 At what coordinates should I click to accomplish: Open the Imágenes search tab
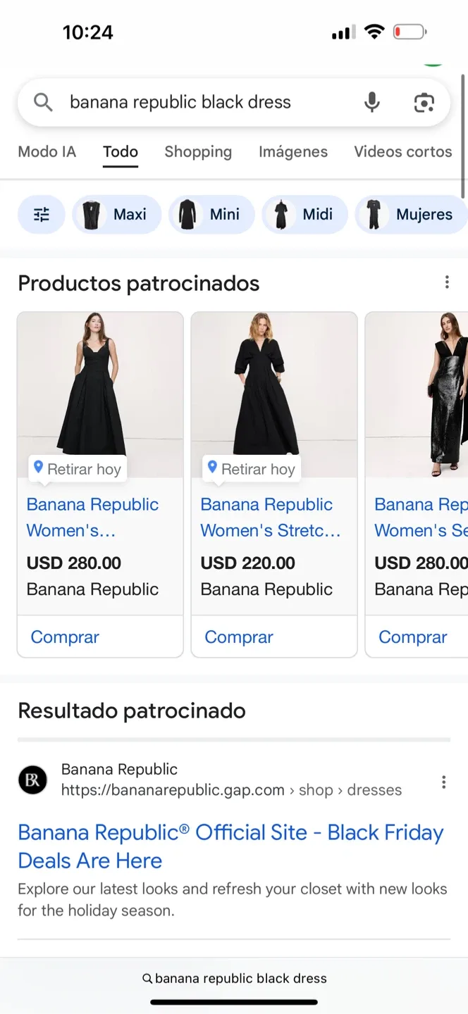tap(293, 151)
